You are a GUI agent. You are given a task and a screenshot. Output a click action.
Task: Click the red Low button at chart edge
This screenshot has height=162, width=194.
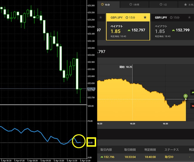click(192, 106)
